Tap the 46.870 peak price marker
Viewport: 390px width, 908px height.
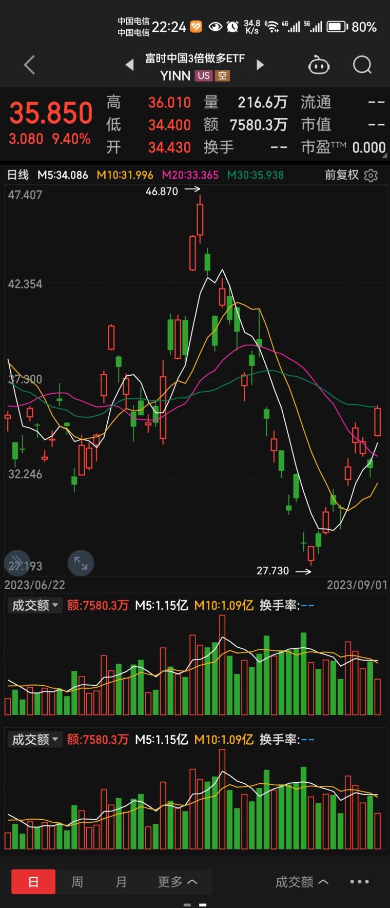click(162, 191)
